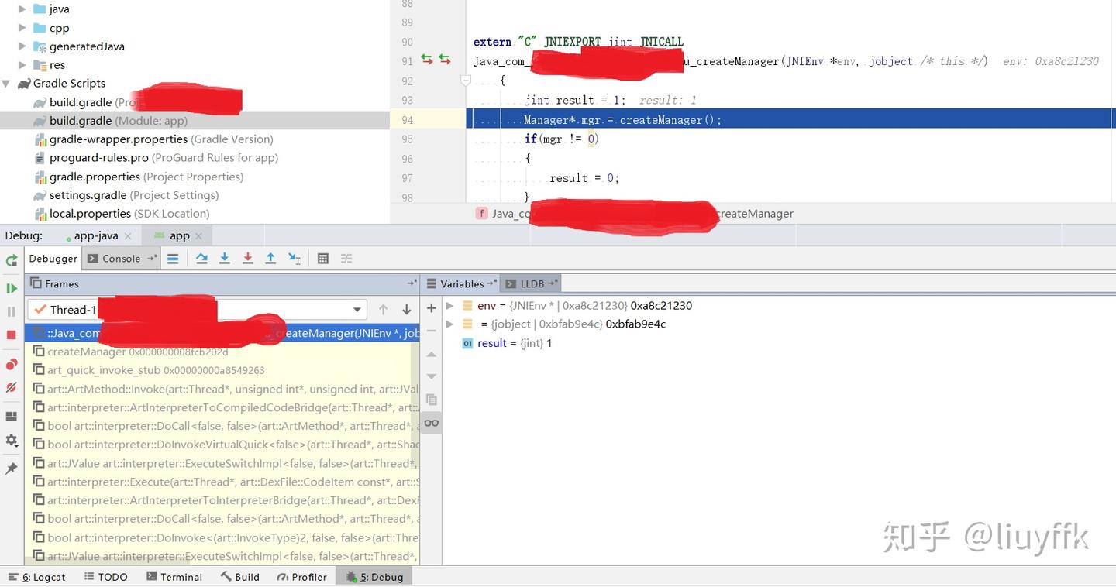Toggle Mute Breakpoints in the left sidebar
The width and height of the screenshot is (1116, 587).
click(11, 386)
